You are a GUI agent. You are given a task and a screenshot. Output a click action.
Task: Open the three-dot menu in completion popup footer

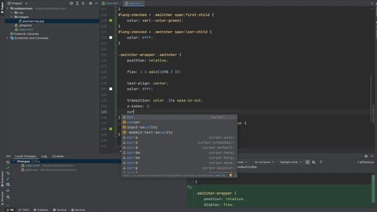(x=235, y=175)
